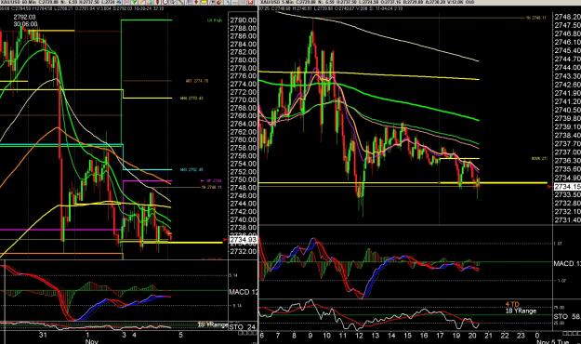Click the STO 58 label in the 5-min chart
581x344 pixels.
(567, 316)
